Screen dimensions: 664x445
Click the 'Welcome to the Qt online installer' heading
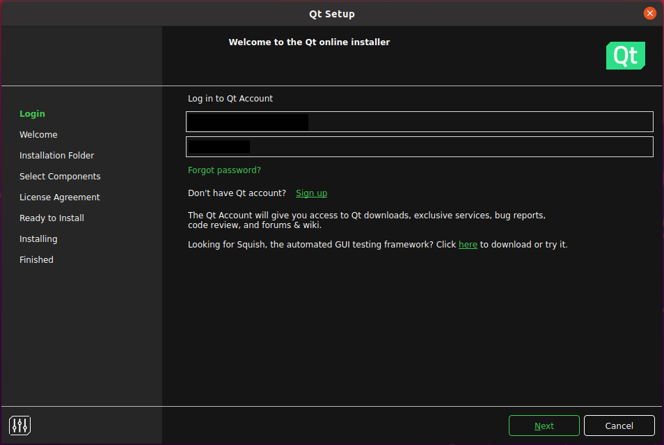[x=309, y=42]
